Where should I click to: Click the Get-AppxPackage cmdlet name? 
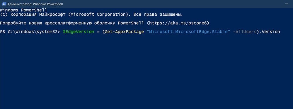(x=124, y=32)
